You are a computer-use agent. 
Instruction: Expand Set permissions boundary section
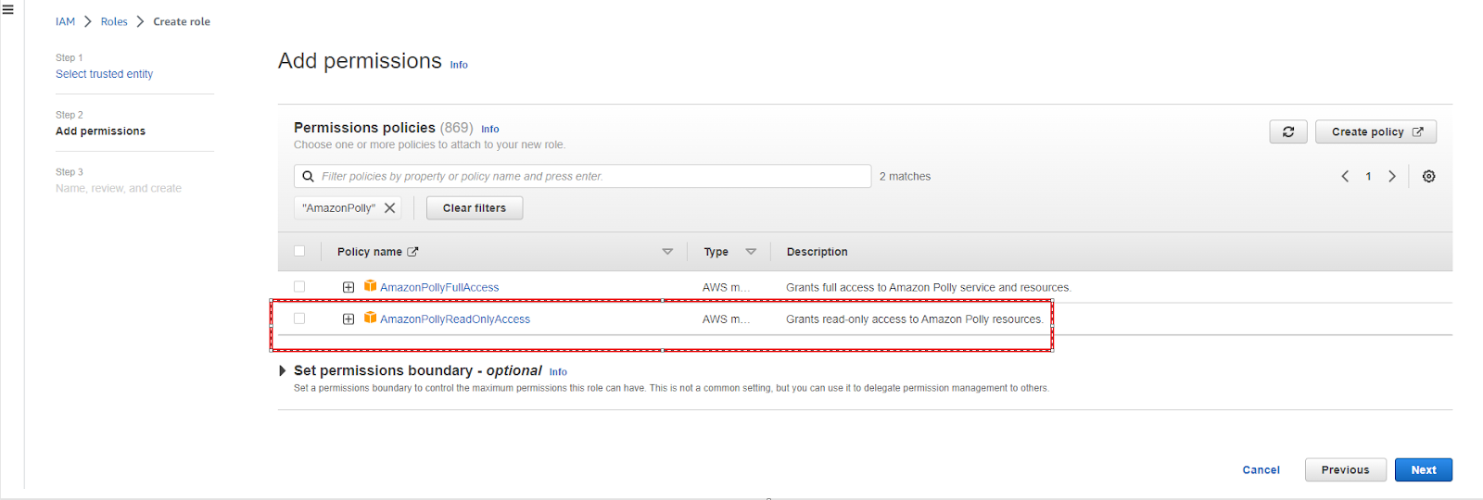[283, 370]
